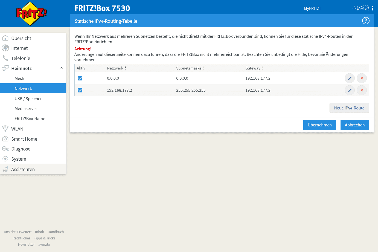The width and height of the screenshot is (378, 252).
Task: Click the Smart Home power icon
Action: tap(5, 139)
